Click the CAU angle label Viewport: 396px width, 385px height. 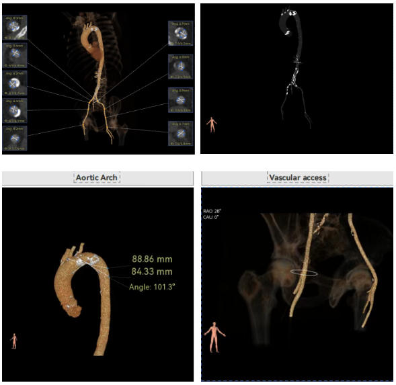(210, 217)
